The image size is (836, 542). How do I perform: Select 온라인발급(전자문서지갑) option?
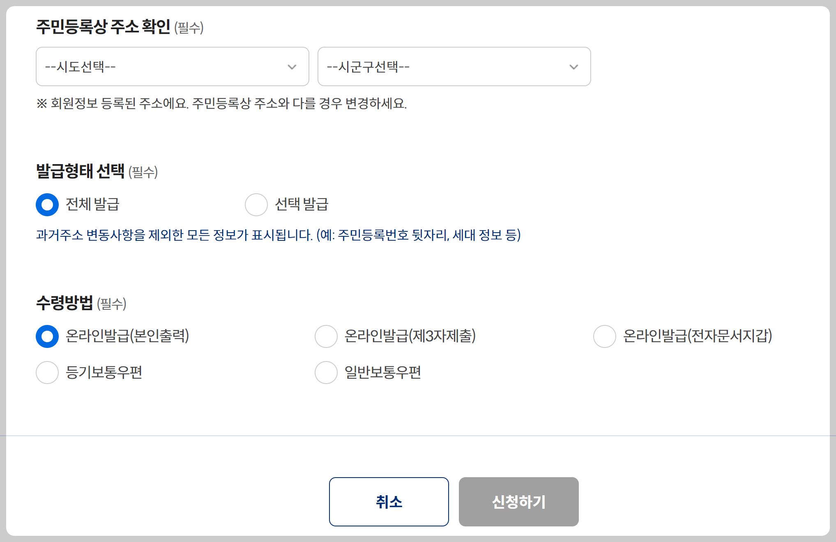click(x=604, y=336)
